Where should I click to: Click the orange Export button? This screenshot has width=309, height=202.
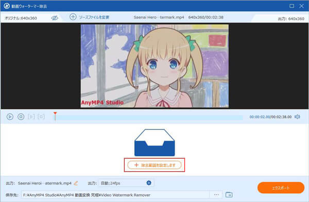click(x=281, y=188)
